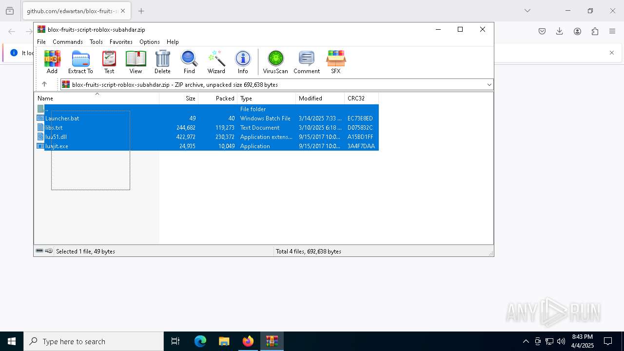
Task: Launch Microsoft Edge from taskbar
Action: (x=200, y=341)
